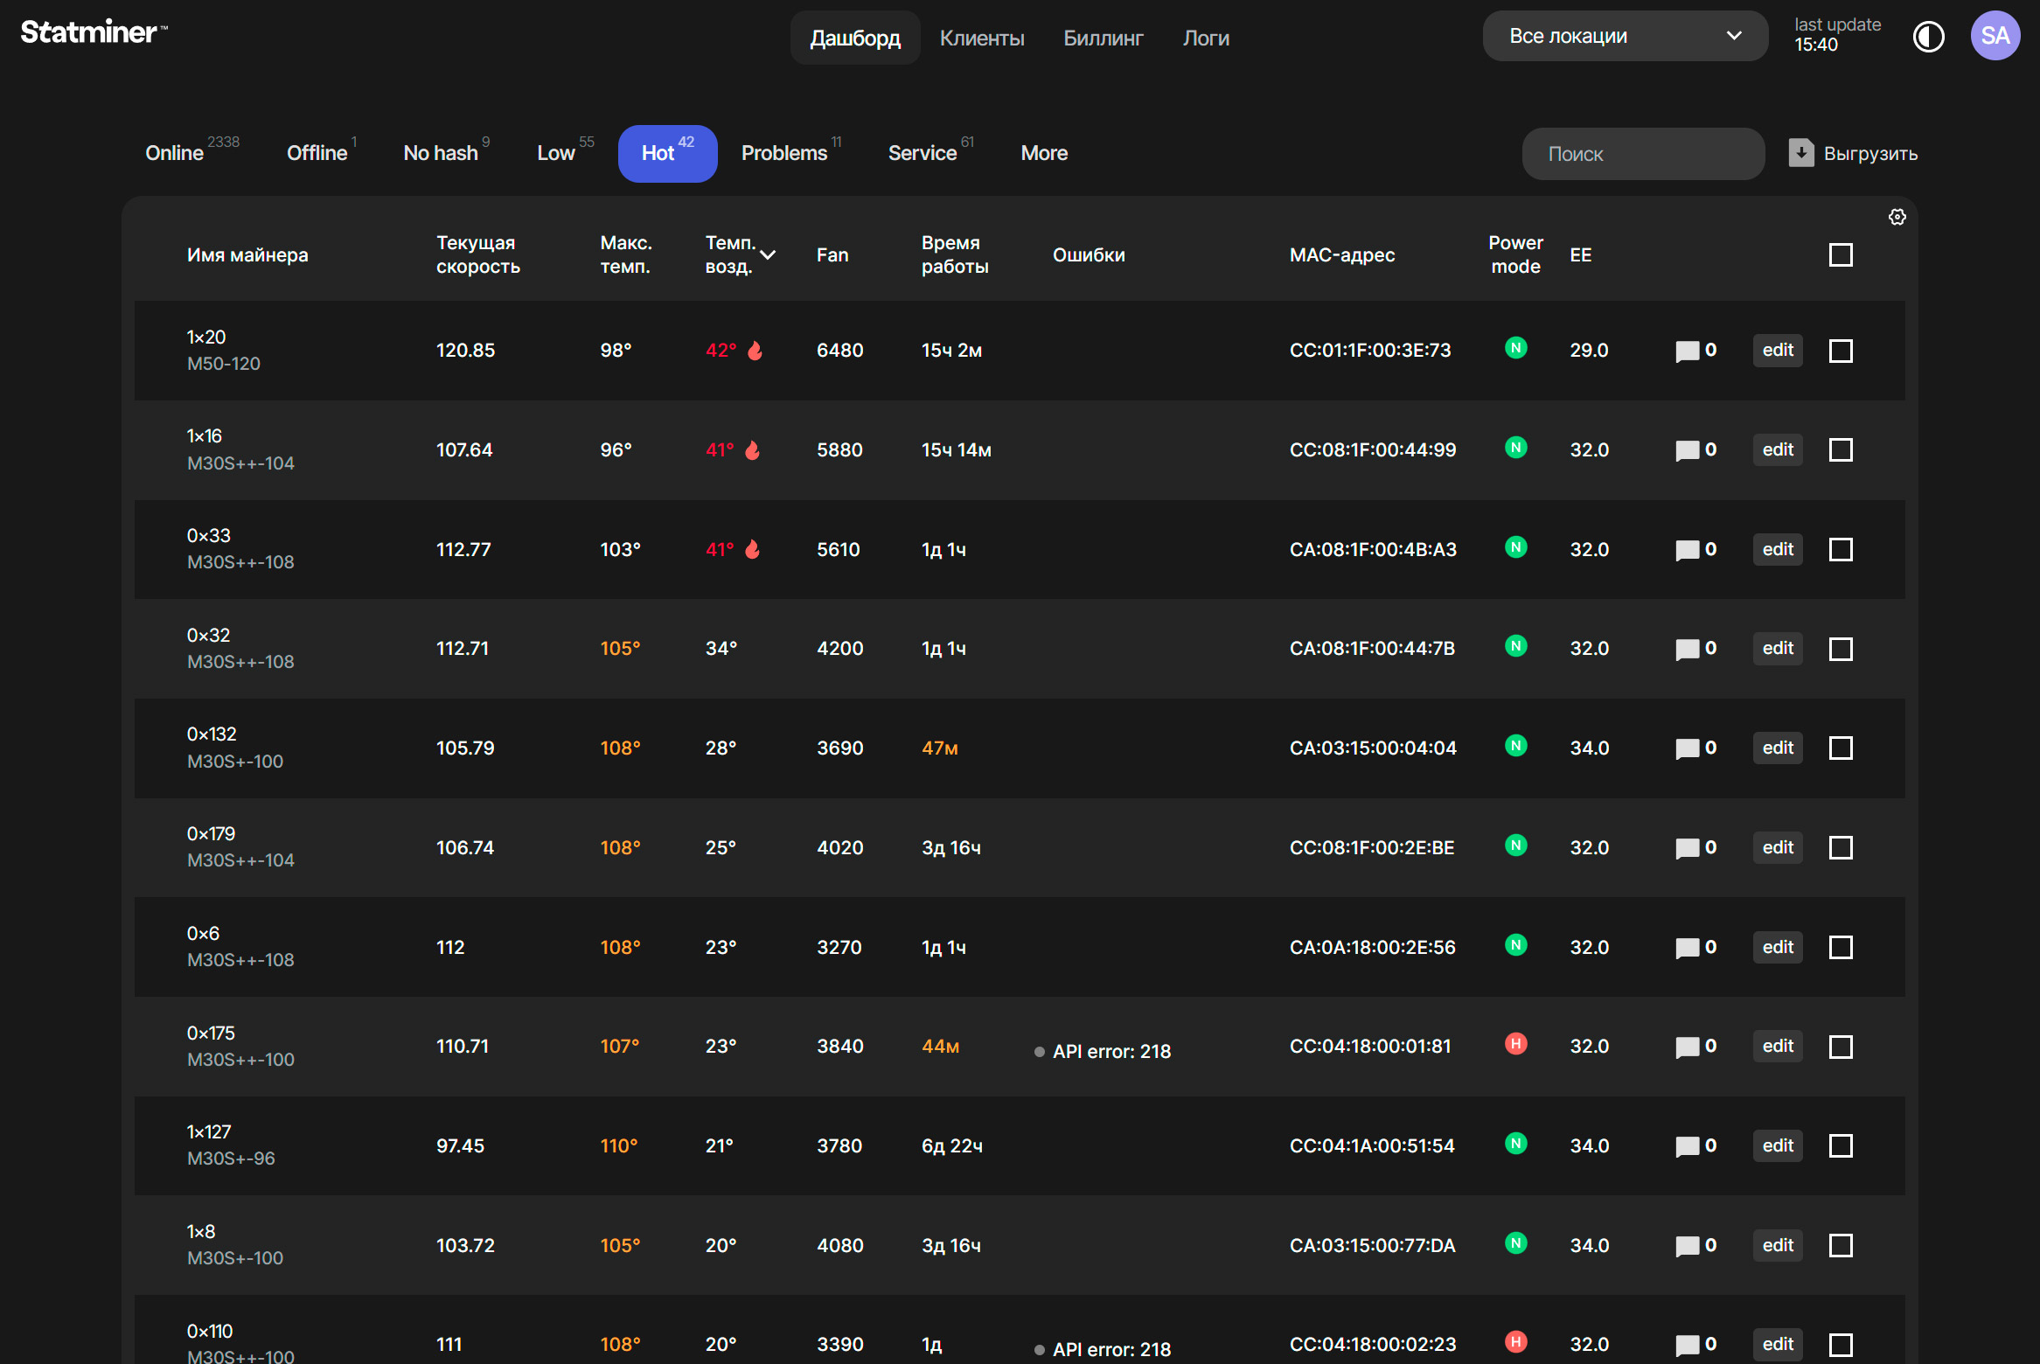Open the Биллинг tab

click(x=1103, y=38)
